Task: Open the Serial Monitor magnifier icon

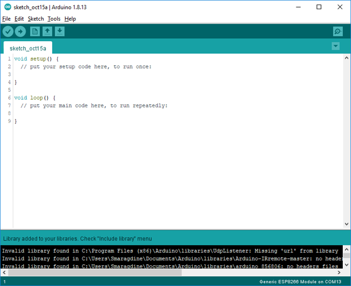Action: click(338, 31)
